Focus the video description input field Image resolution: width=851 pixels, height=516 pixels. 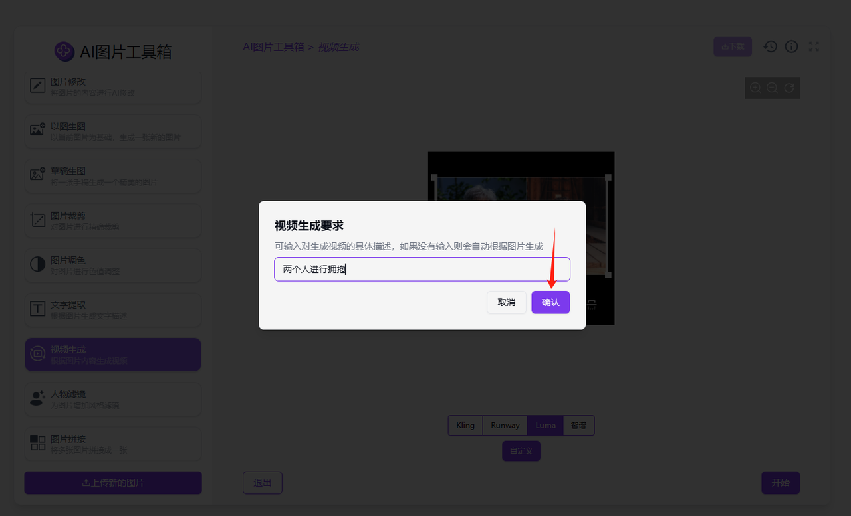point(422,269)
